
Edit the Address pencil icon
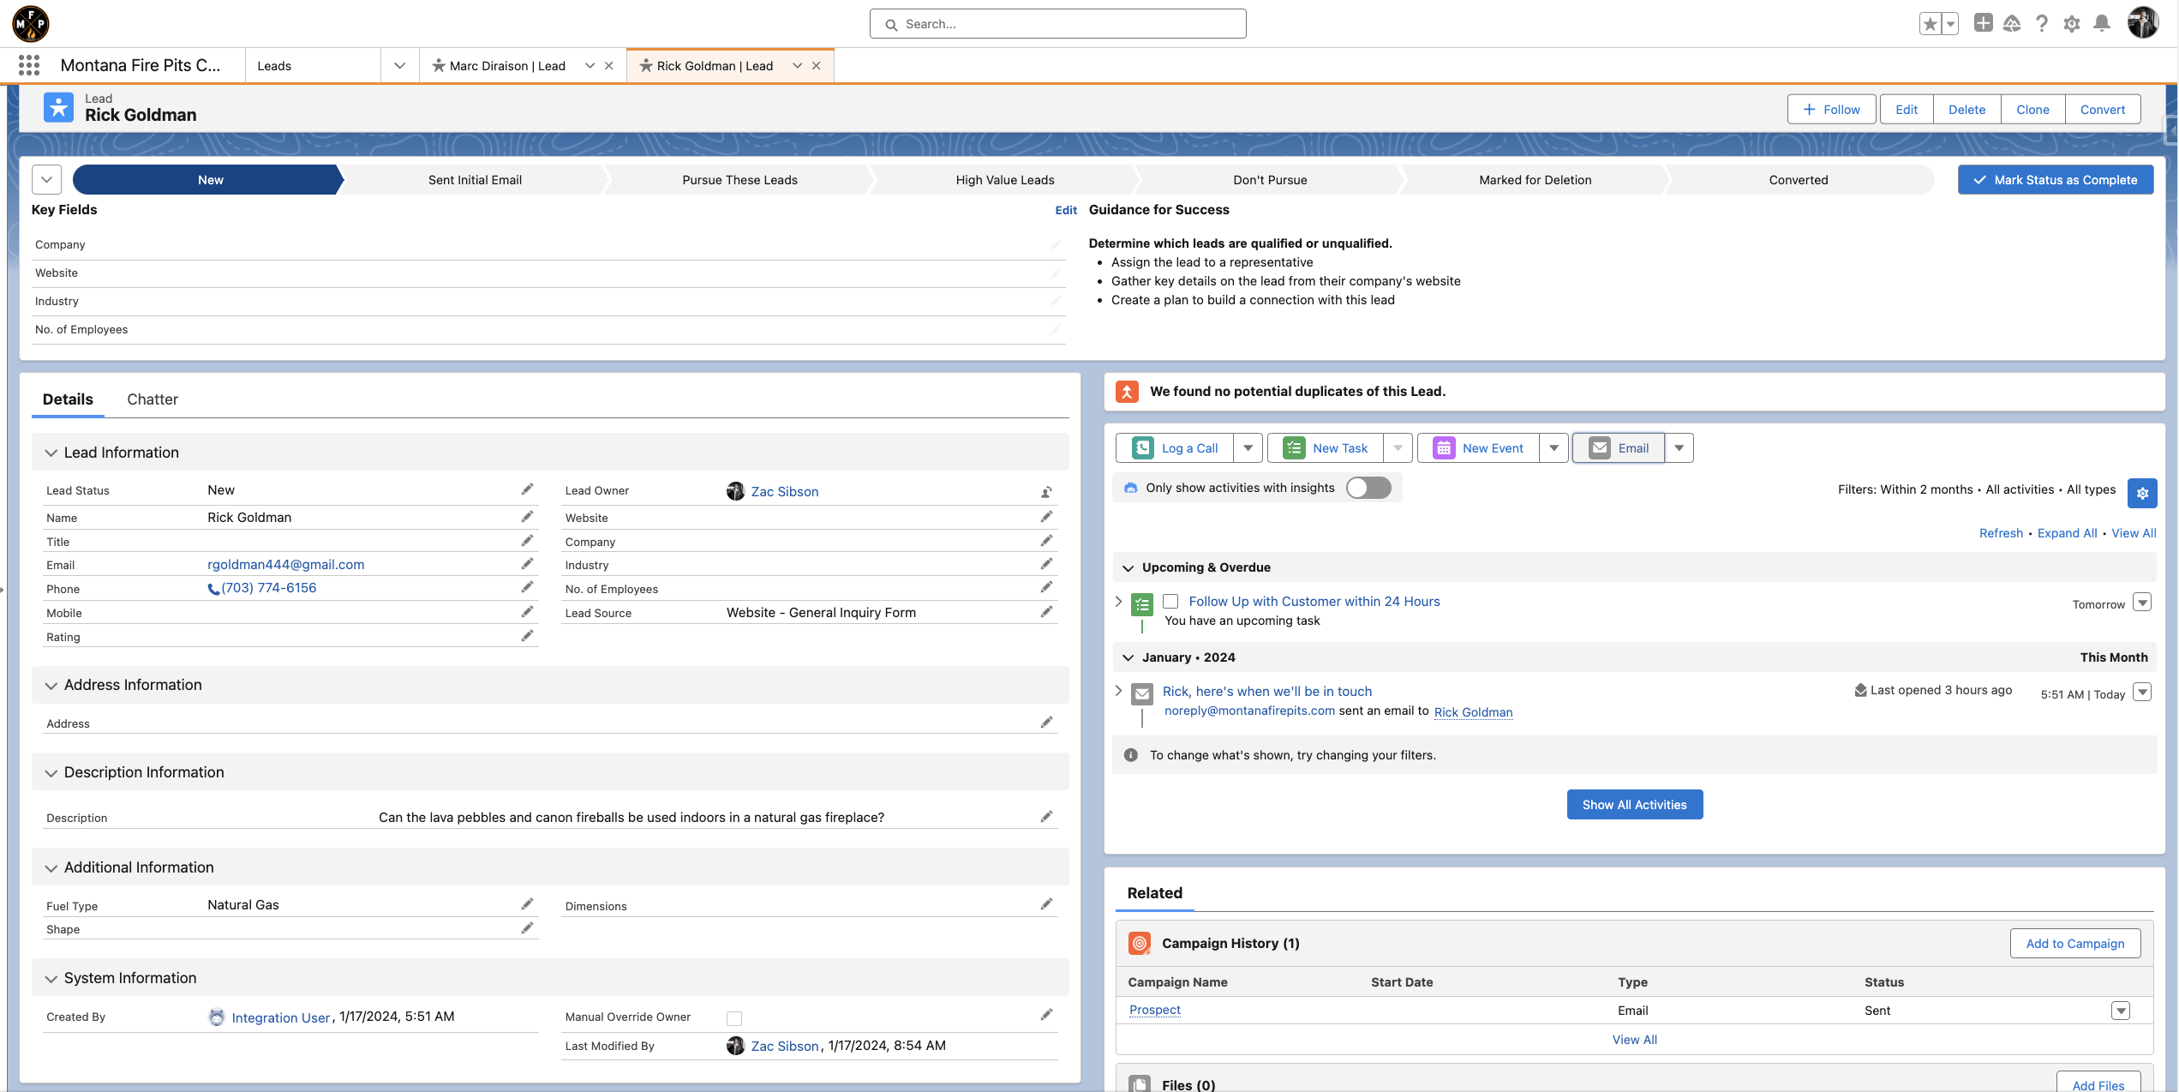click(x=1046, y=723)
